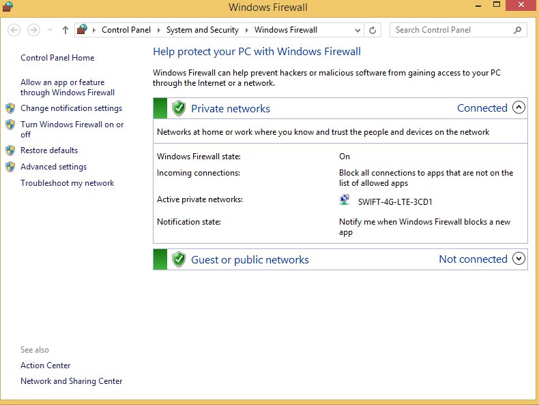Viewport: 539px width, 405px height.
Task: Click green shield icon on Private networks
Action: click(x=179, y=108)
